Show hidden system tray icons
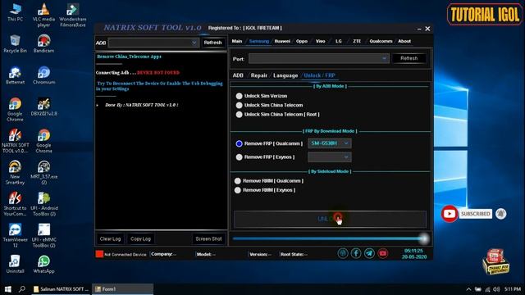Viewport: 525px width, 295px height. click(468, 289)
